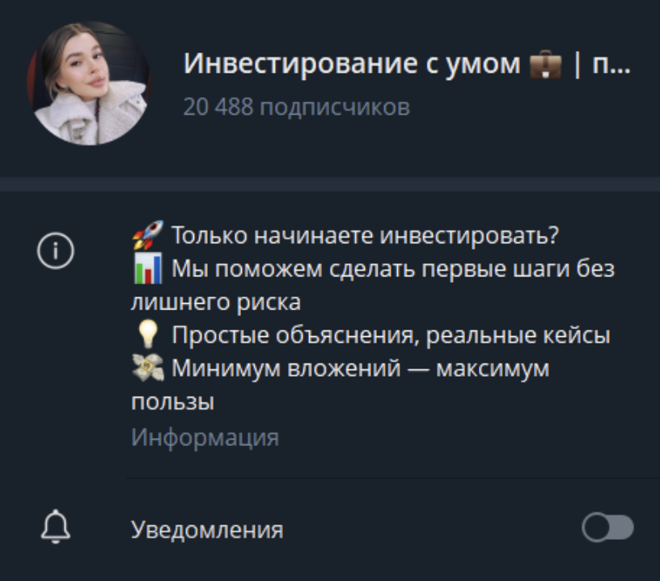The height and width of the screenshot is (581, 660).
Task: Click the line Только начинаете инвестировать?
Action: 366,235
